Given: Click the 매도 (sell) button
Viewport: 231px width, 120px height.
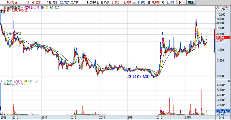Looking at the screenshot, I should click(x=191, y=2).
